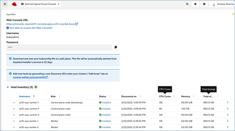The image size is (235, 131).
Task: Click the sort icon beside Status
Action: tap(110, 97)
